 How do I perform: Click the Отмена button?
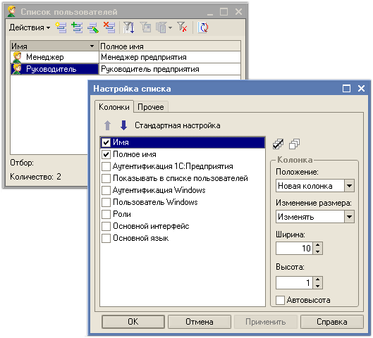[200, 322]
